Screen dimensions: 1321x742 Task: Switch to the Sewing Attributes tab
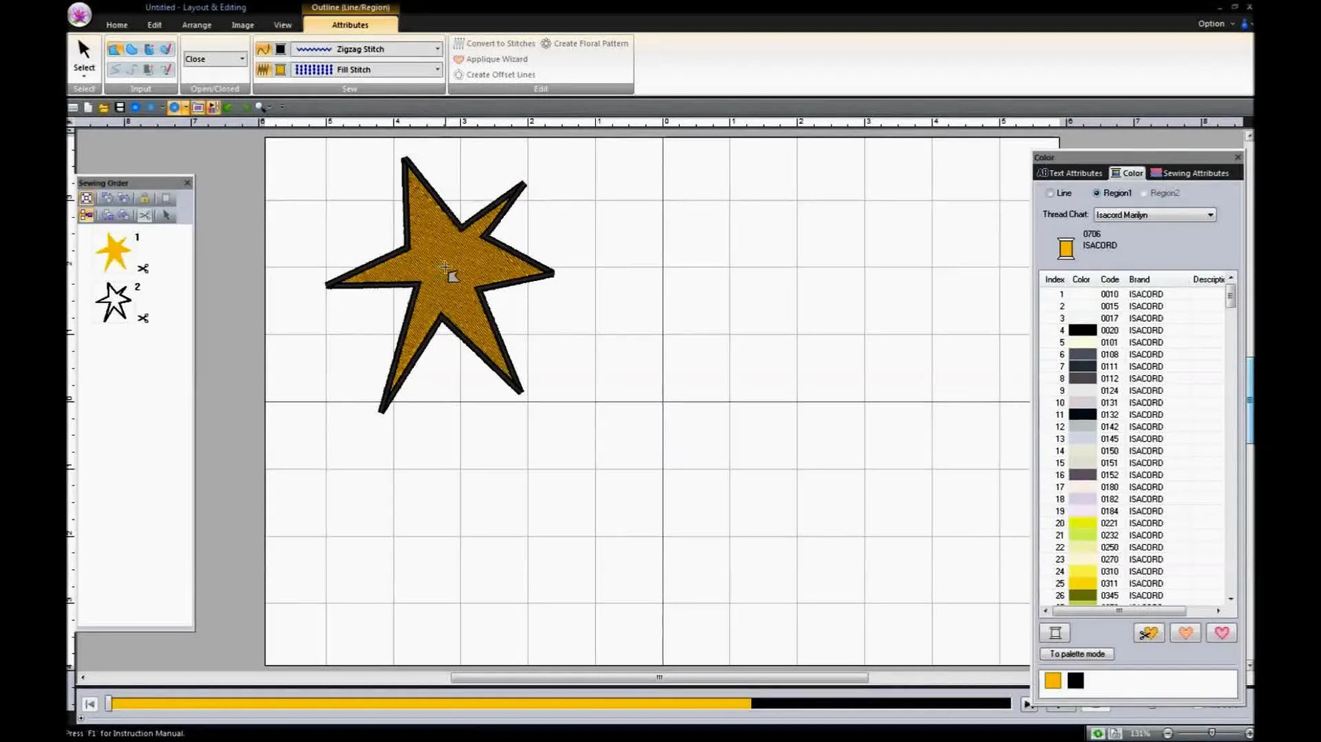(1190, 173)
